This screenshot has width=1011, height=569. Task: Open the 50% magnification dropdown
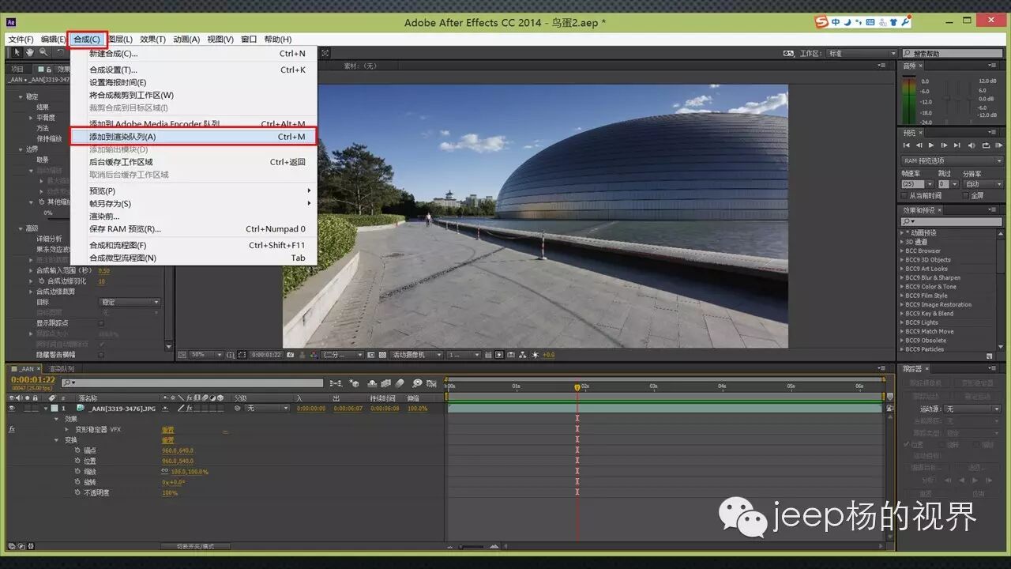coord(207,355)
